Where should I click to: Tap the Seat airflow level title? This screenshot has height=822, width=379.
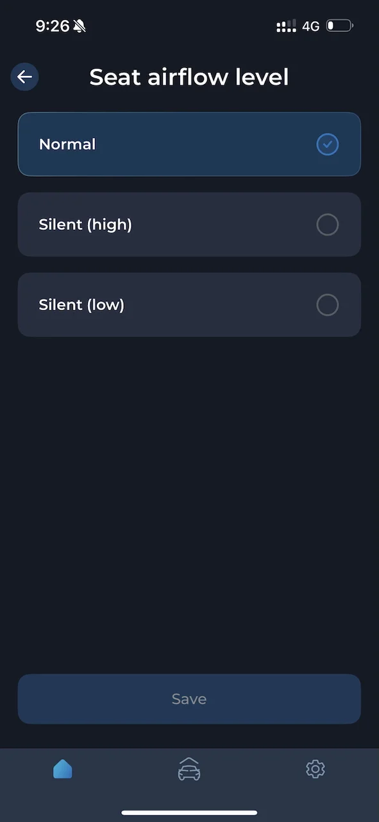click(189, 77)
